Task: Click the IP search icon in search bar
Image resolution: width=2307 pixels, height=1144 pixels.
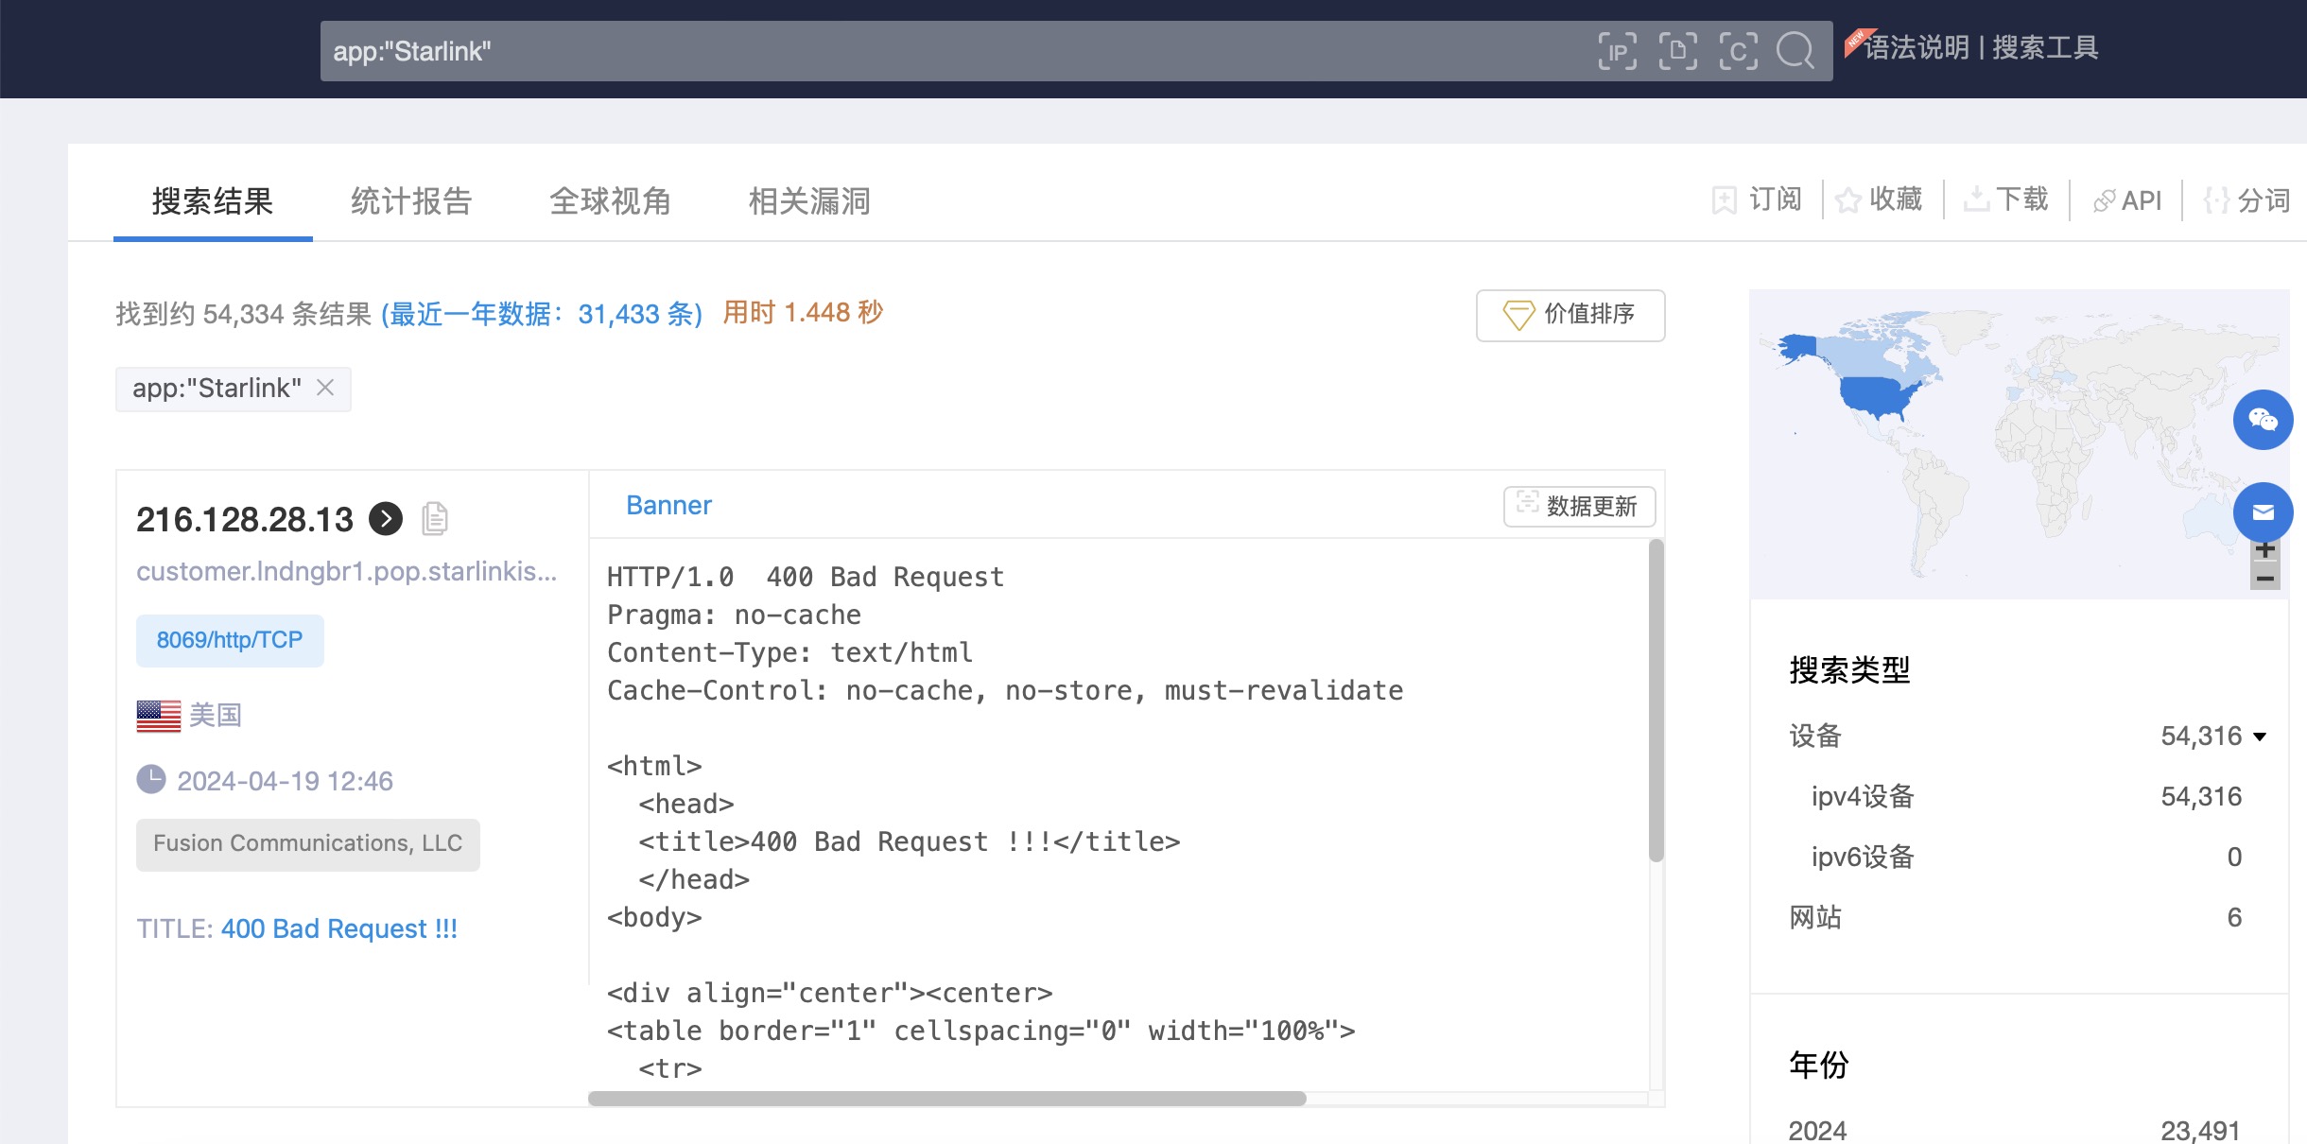Action: click(x=1617, y=51)
